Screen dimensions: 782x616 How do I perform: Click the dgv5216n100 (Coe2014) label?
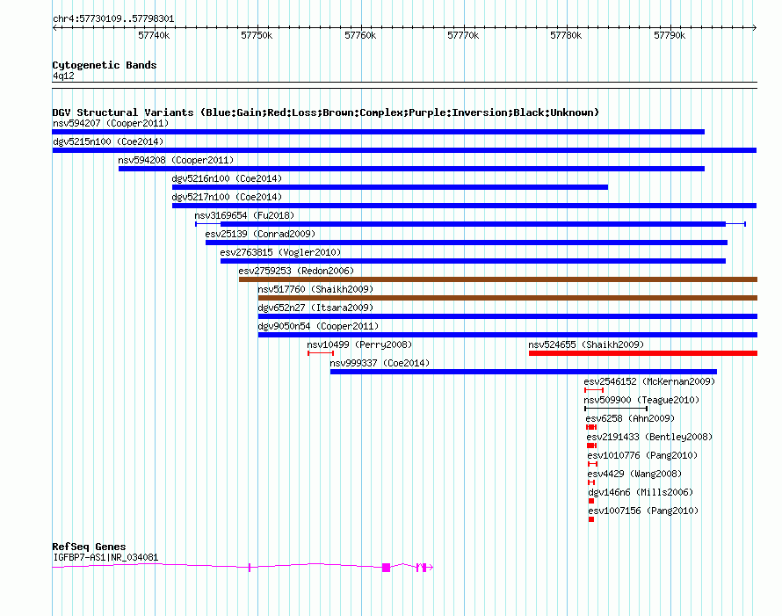point(227,178)
